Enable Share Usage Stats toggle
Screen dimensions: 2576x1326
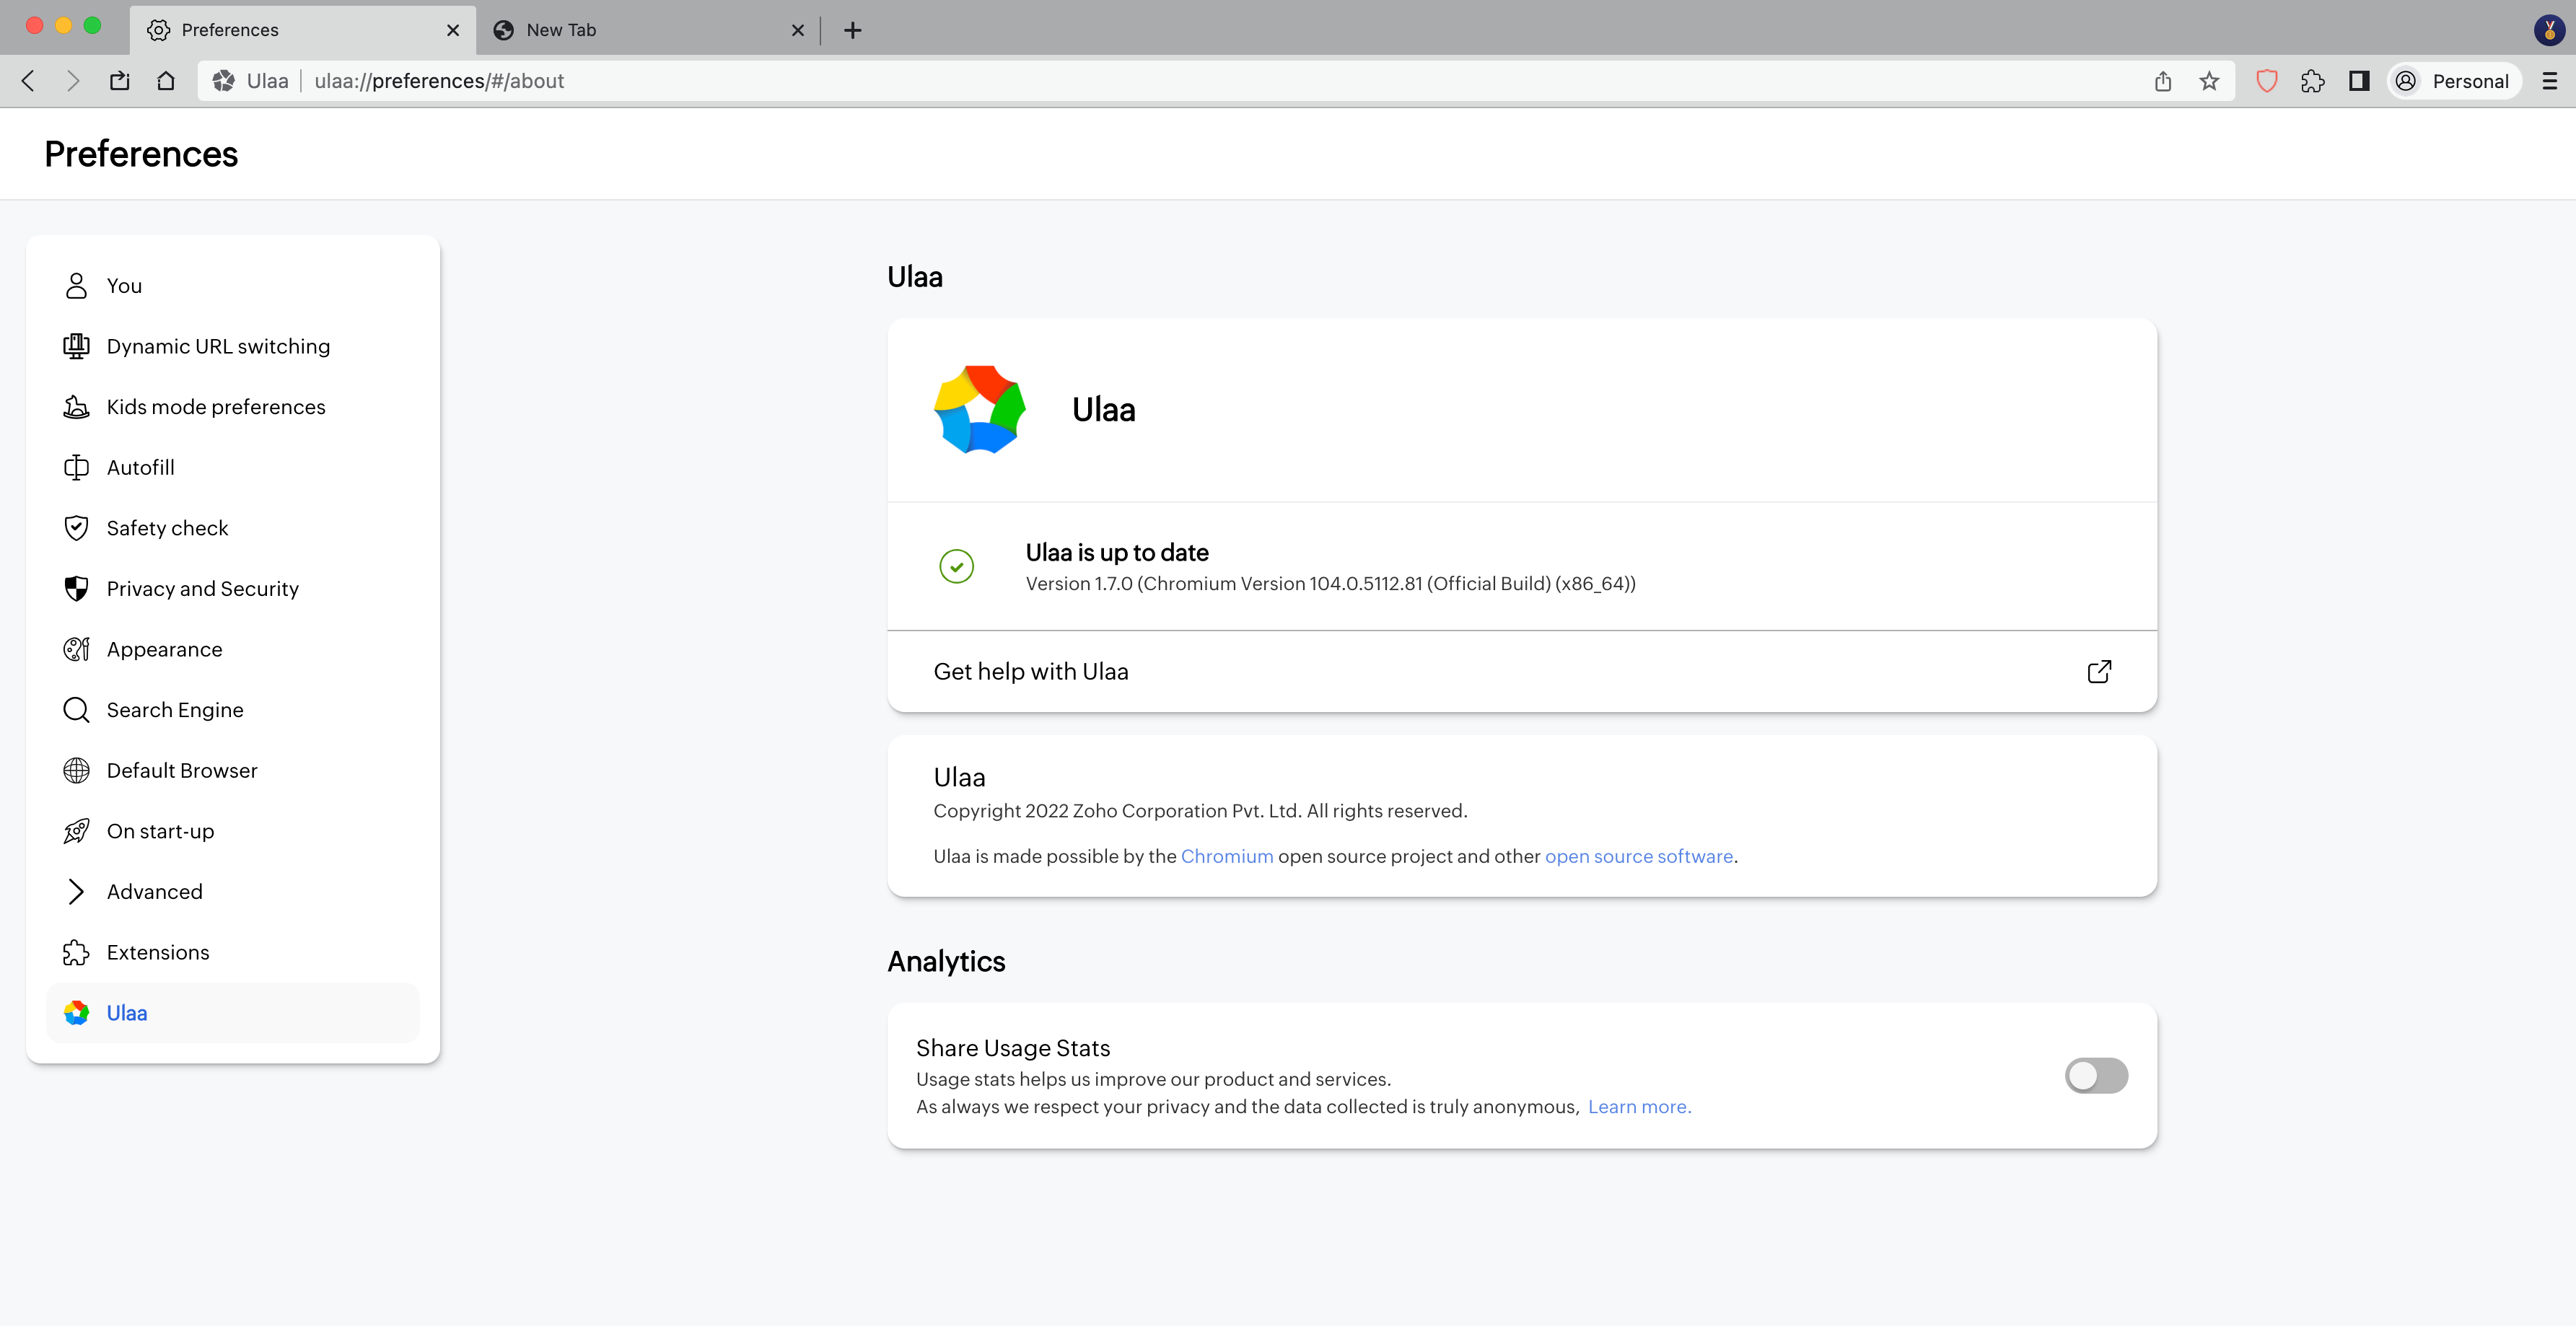pyautogui.click(x=2096, y=1076)
